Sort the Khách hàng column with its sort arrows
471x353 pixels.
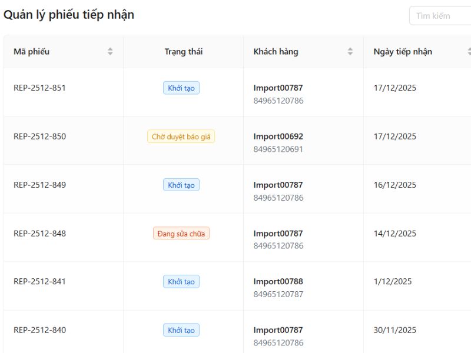click(351, 51)
